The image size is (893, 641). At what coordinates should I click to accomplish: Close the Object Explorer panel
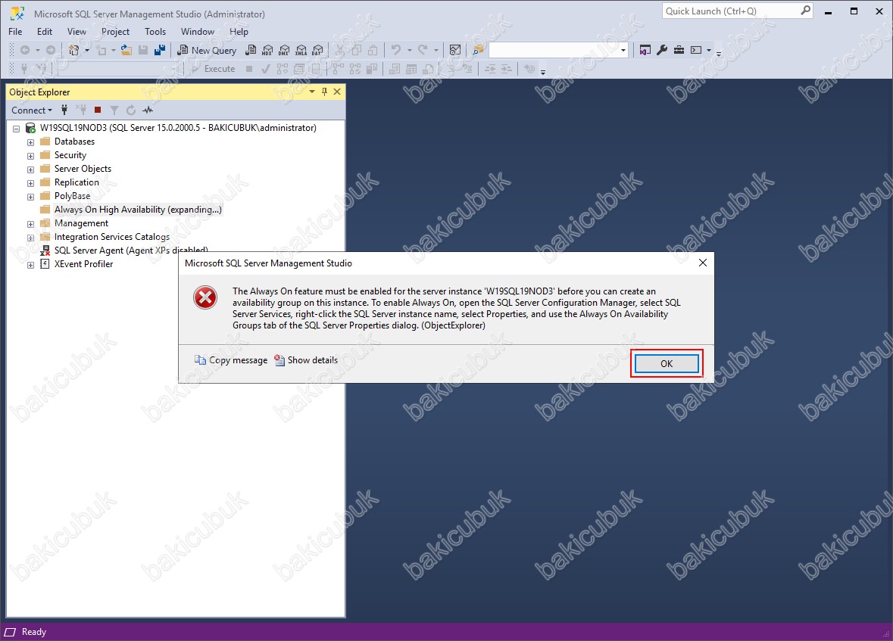tap(337, 92)
